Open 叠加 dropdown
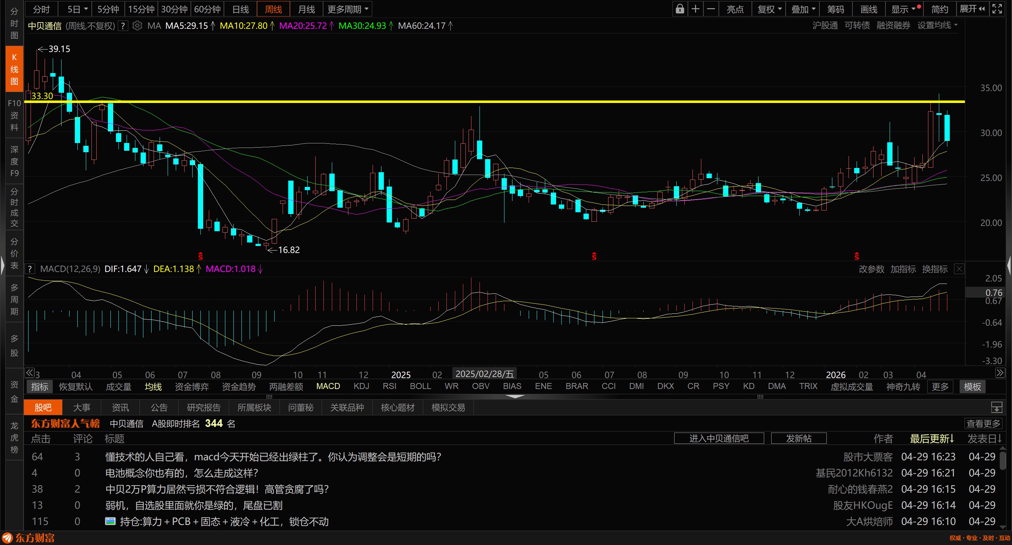1012x545 pixels. (x=802, y=9)
